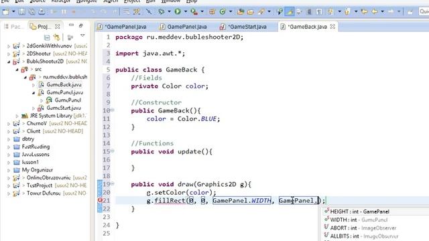Click the Back navigation arrow icon

(x=375, y=12)
